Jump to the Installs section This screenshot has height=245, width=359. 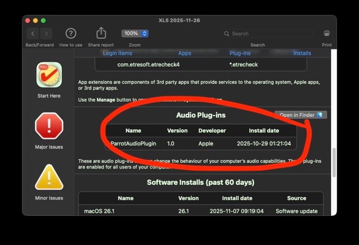pyautogui.click(x=302, y=53)
